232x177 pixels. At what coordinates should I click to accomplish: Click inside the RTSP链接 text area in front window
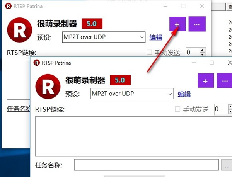tap(134, 136)
